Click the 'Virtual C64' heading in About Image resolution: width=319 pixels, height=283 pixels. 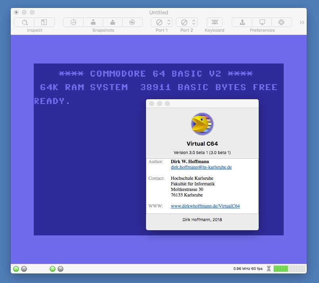[x=202, y=144]
